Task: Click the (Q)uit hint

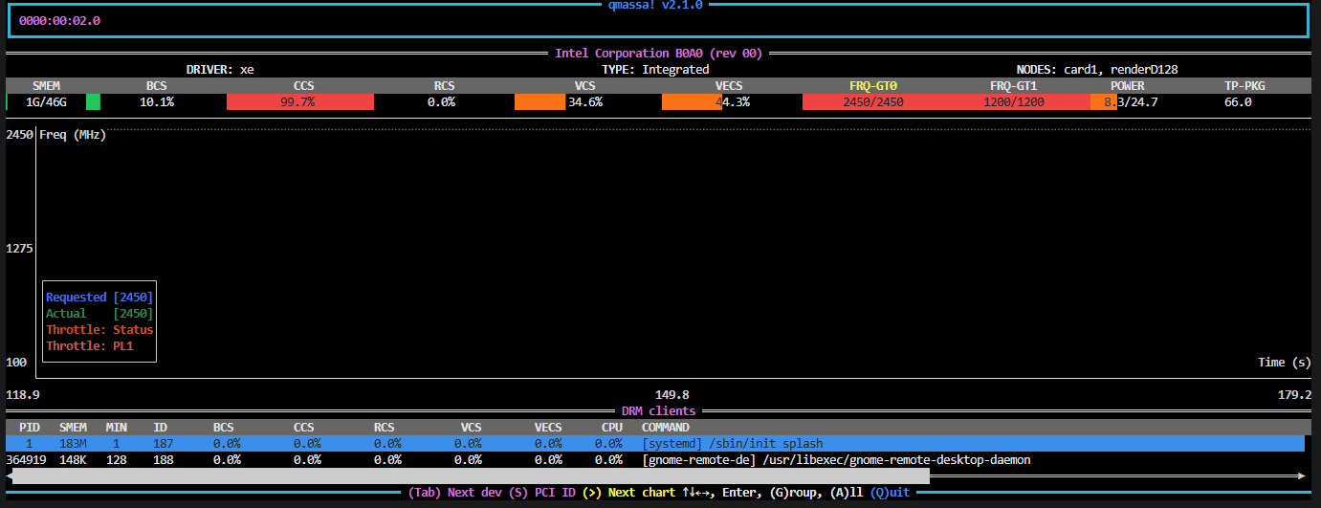Action: 890,493
